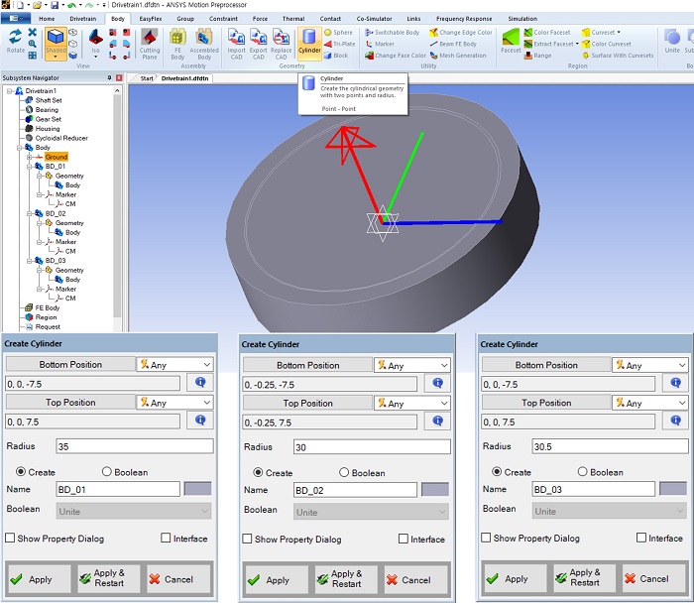694x603 pixels.
Task: Enable Show Property Dialog in BD_01 dialog
Action: pyautogui.click(x=10, y=538)
